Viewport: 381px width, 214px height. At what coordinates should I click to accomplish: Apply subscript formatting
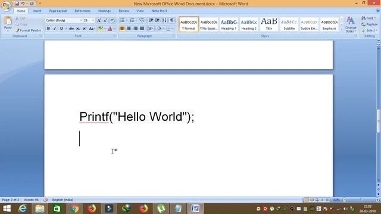coord(78,29)
